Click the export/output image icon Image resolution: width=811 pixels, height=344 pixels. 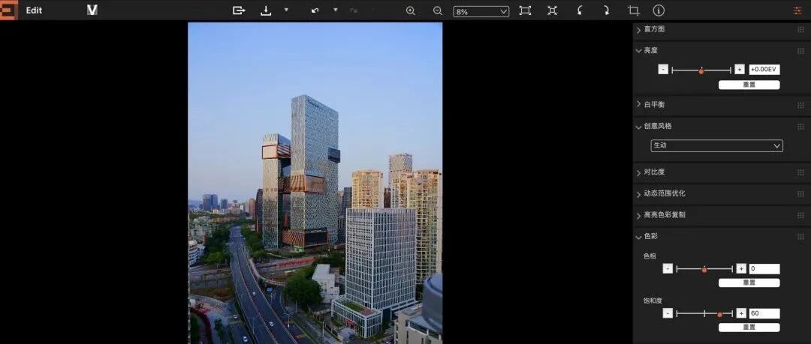point(239,10)
